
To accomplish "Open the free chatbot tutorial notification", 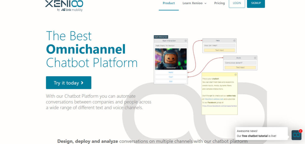I will 262,134.
